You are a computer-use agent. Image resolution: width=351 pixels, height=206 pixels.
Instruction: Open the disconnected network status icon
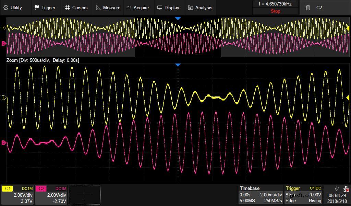(346, 189)
